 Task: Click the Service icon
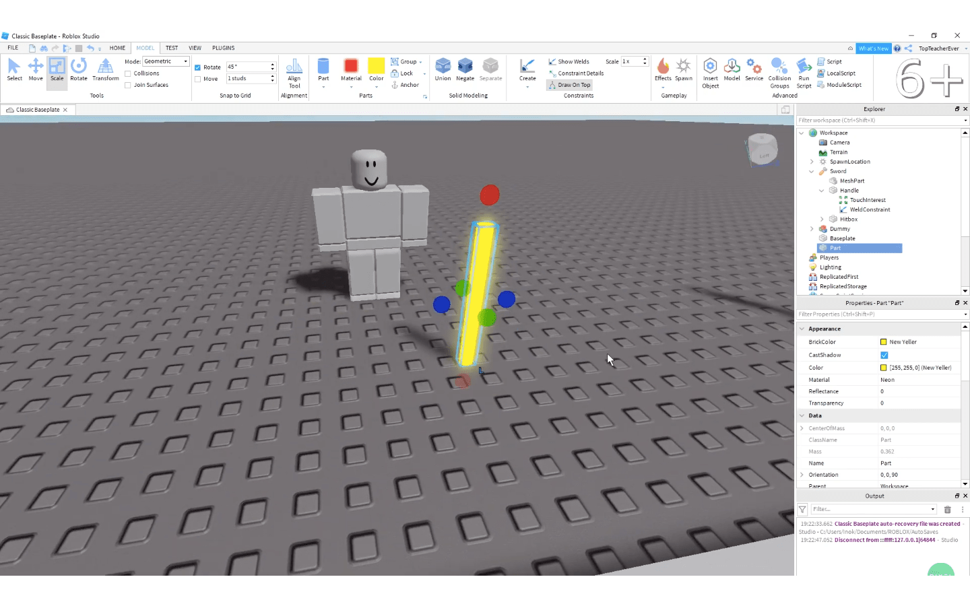click(754, 69)
